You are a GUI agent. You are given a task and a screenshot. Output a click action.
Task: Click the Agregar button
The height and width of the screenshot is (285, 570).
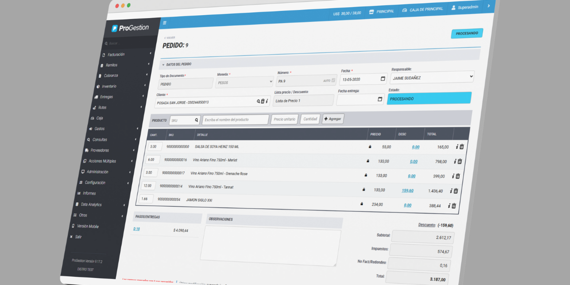[332, 119]
